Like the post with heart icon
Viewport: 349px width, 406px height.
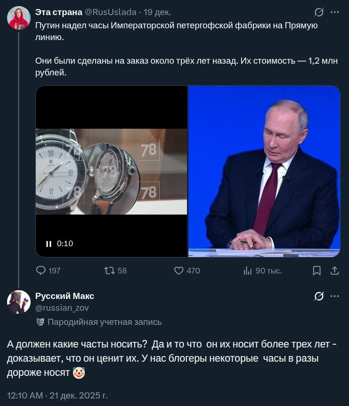(x=179, y=271)
